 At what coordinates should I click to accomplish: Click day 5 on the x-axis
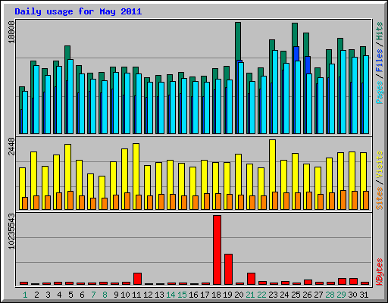point(70,295)
